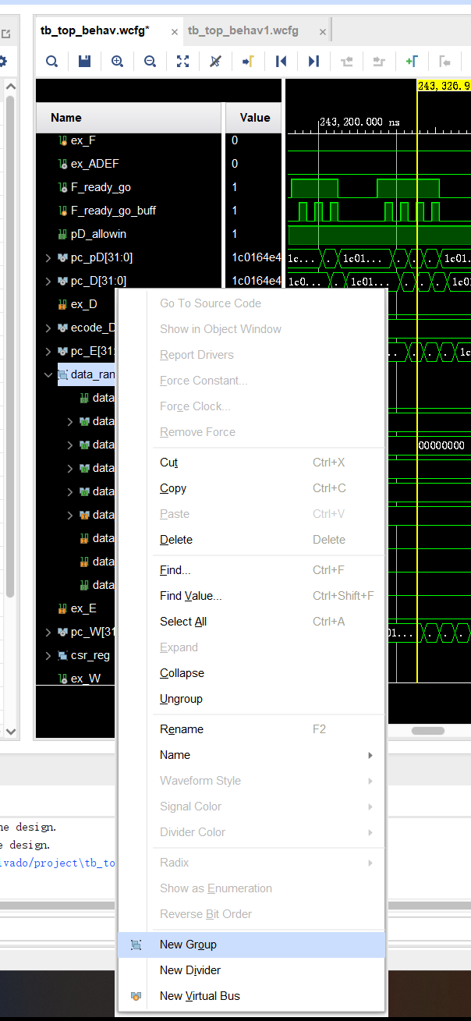Click Go to Cursor toolbar icon
Image resolution: width=471 pixels, height=1021 pixels.
(248, 61)
